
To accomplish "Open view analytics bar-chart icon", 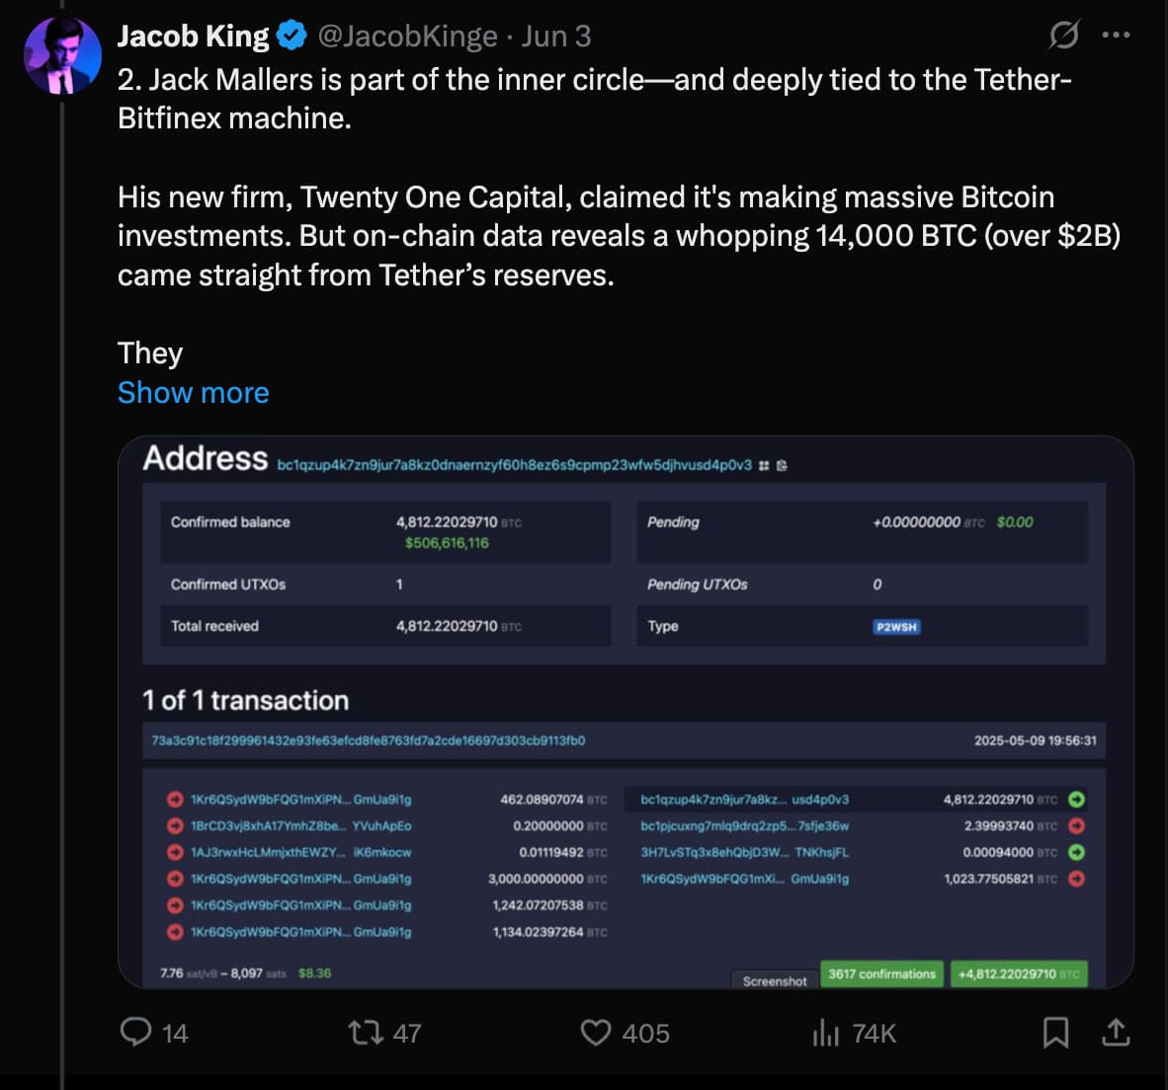I will tap(825, 1033).
